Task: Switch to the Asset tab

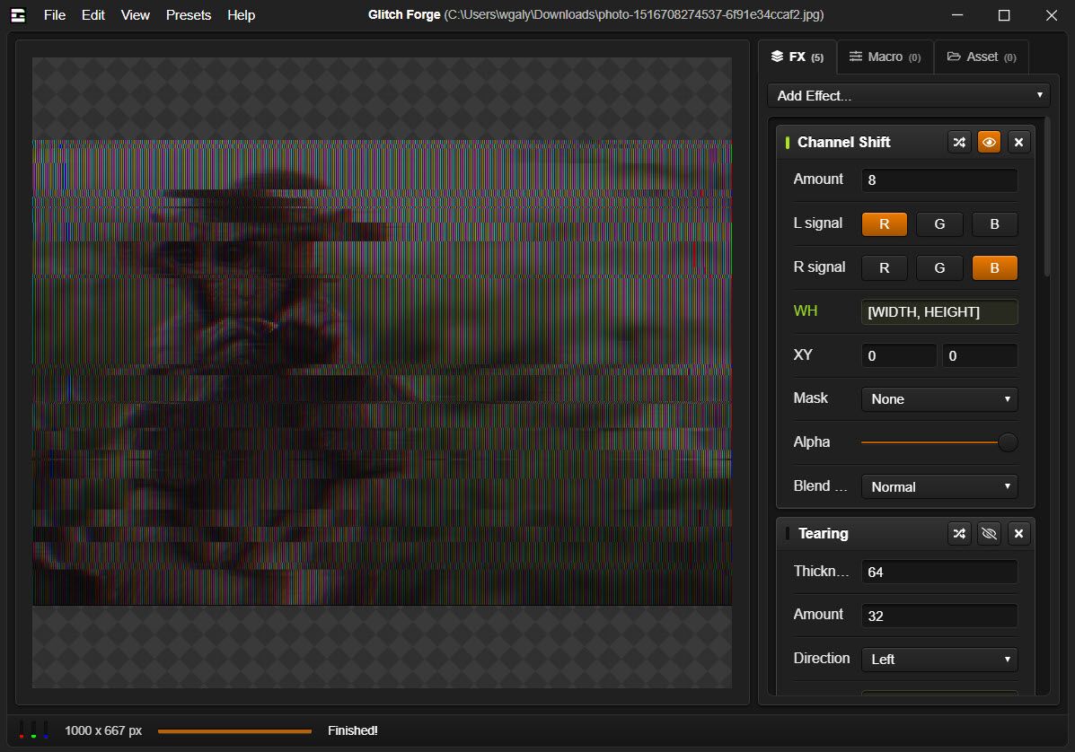Action: pyautogui.click(x=981, y=57)
